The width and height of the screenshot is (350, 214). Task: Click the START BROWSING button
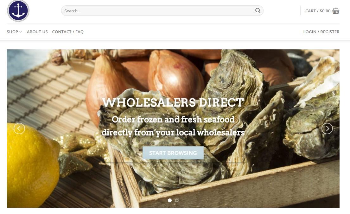(x=173, y=153)
